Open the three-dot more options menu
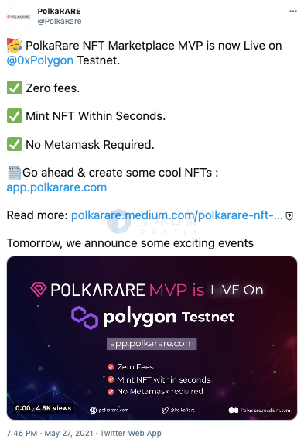 click(293, 12)
